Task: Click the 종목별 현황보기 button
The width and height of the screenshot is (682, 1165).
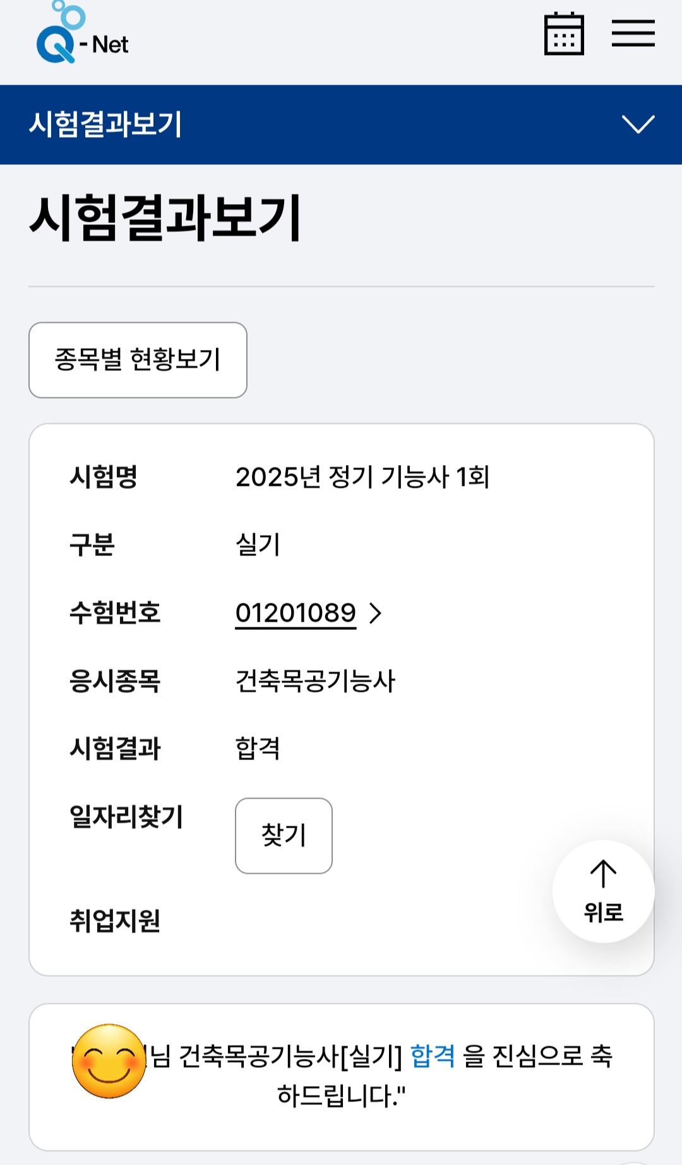Action: click(x=138, y=360)
